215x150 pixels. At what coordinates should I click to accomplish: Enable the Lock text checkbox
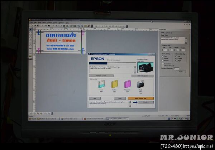pyautogui.click(x=163, y=64)
